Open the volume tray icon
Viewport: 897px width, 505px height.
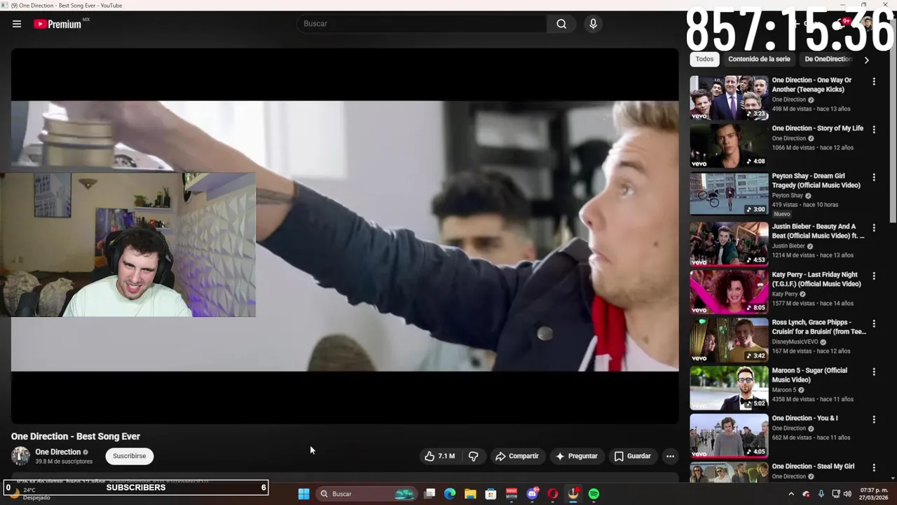847,494
